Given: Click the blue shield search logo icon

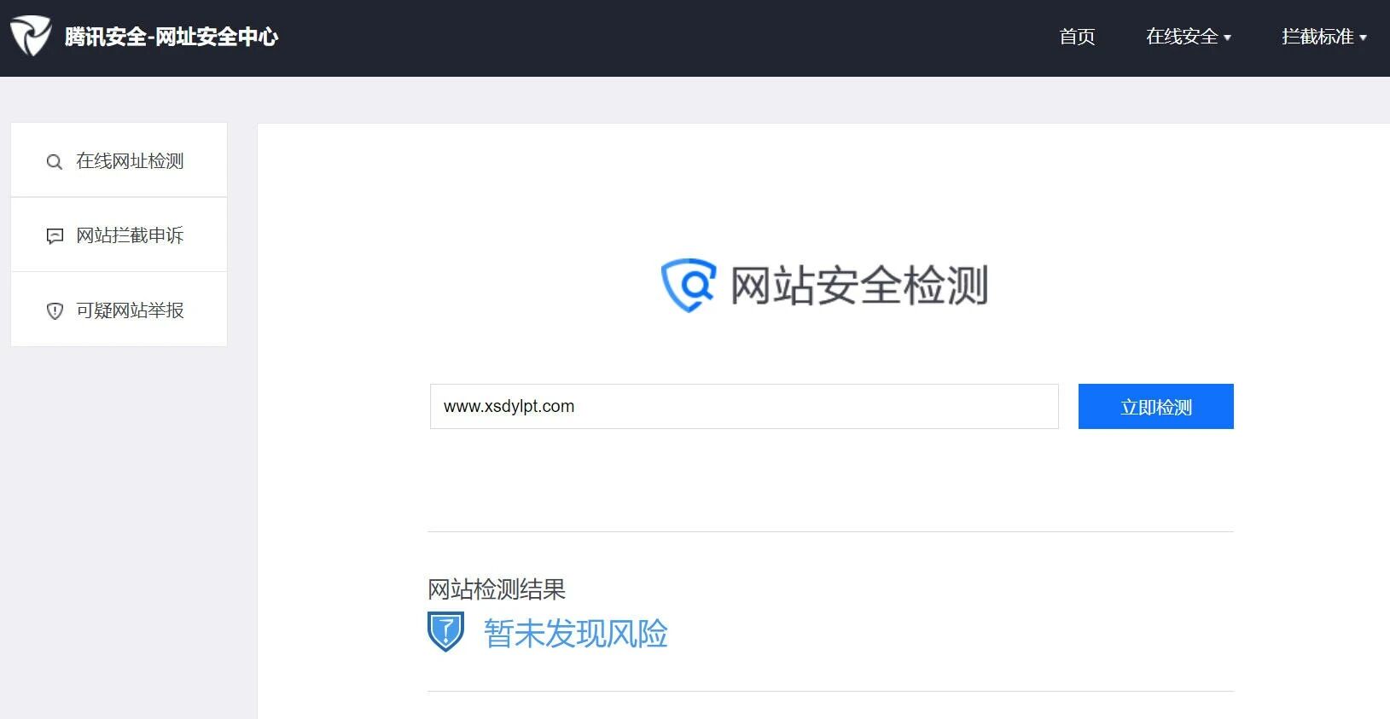Looking at the screenshot, I should tap(689, 285).
